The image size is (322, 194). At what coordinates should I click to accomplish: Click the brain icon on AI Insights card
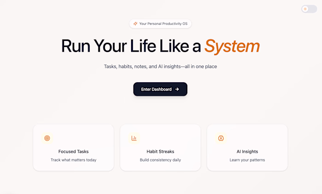coord(221,138)
